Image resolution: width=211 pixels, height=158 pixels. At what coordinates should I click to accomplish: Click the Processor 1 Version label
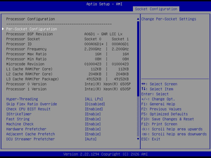point(26,89)
